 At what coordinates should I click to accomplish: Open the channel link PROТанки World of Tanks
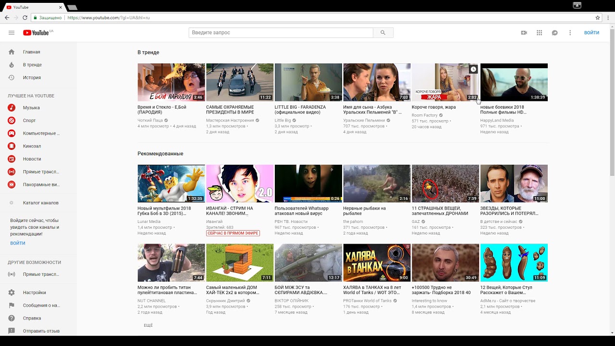(368, 301)
